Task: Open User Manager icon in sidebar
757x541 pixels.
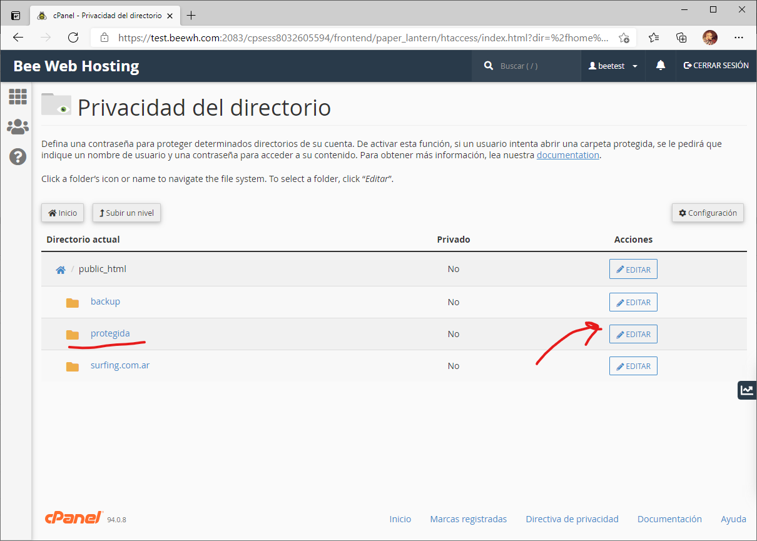Action: pyautogui.click(x=18, y=127)
